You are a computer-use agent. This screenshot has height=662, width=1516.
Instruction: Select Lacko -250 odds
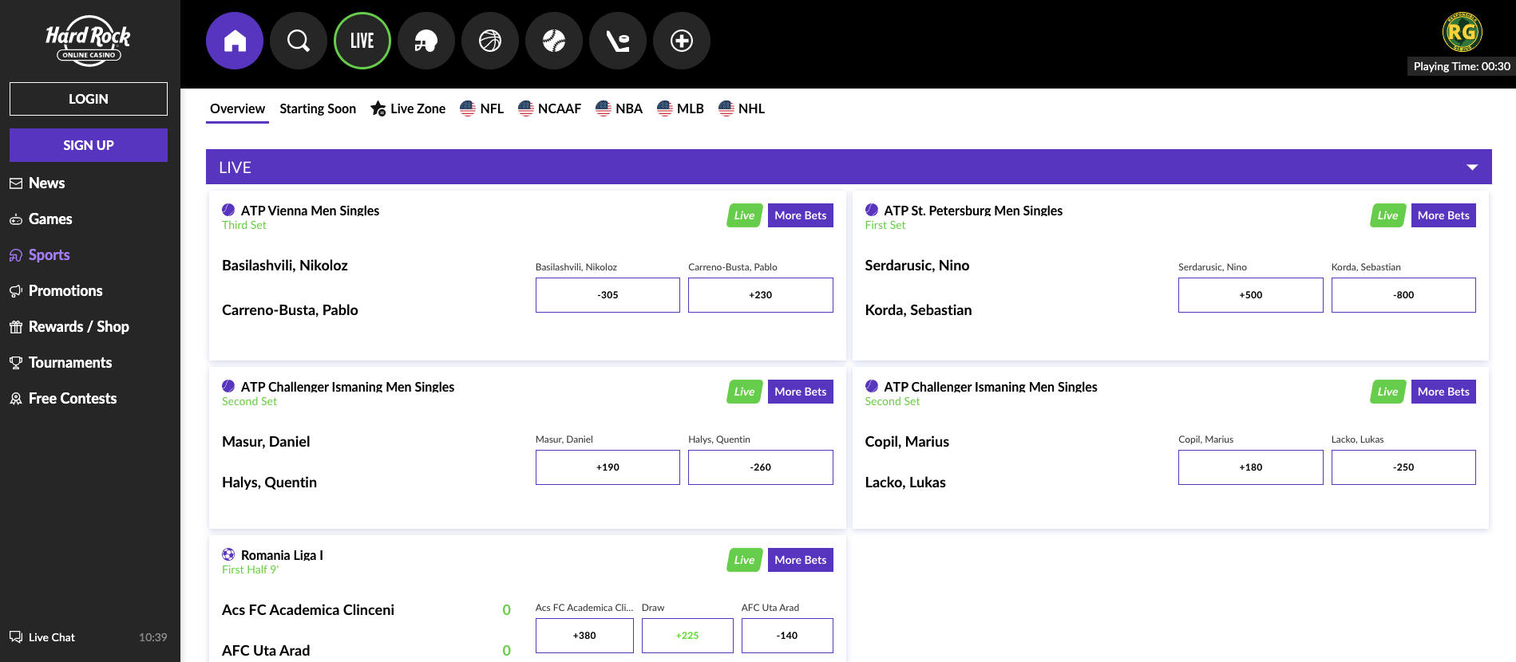[1403, 467]
